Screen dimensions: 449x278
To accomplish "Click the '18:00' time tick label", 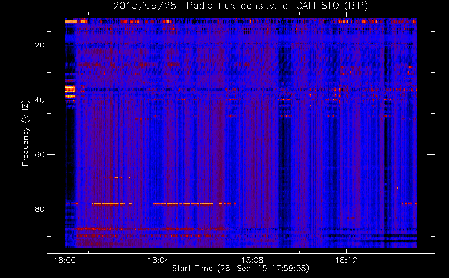I will (x=65, y=260).
